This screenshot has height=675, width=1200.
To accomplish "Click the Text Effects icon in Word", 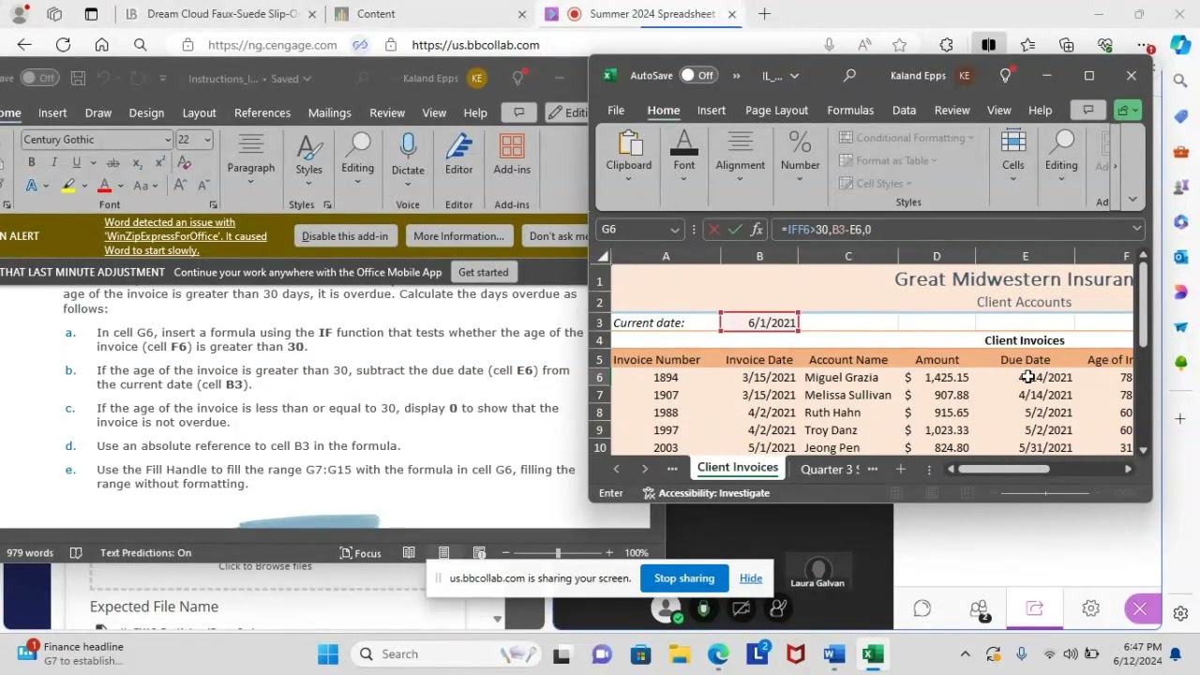I will (31, 185).
